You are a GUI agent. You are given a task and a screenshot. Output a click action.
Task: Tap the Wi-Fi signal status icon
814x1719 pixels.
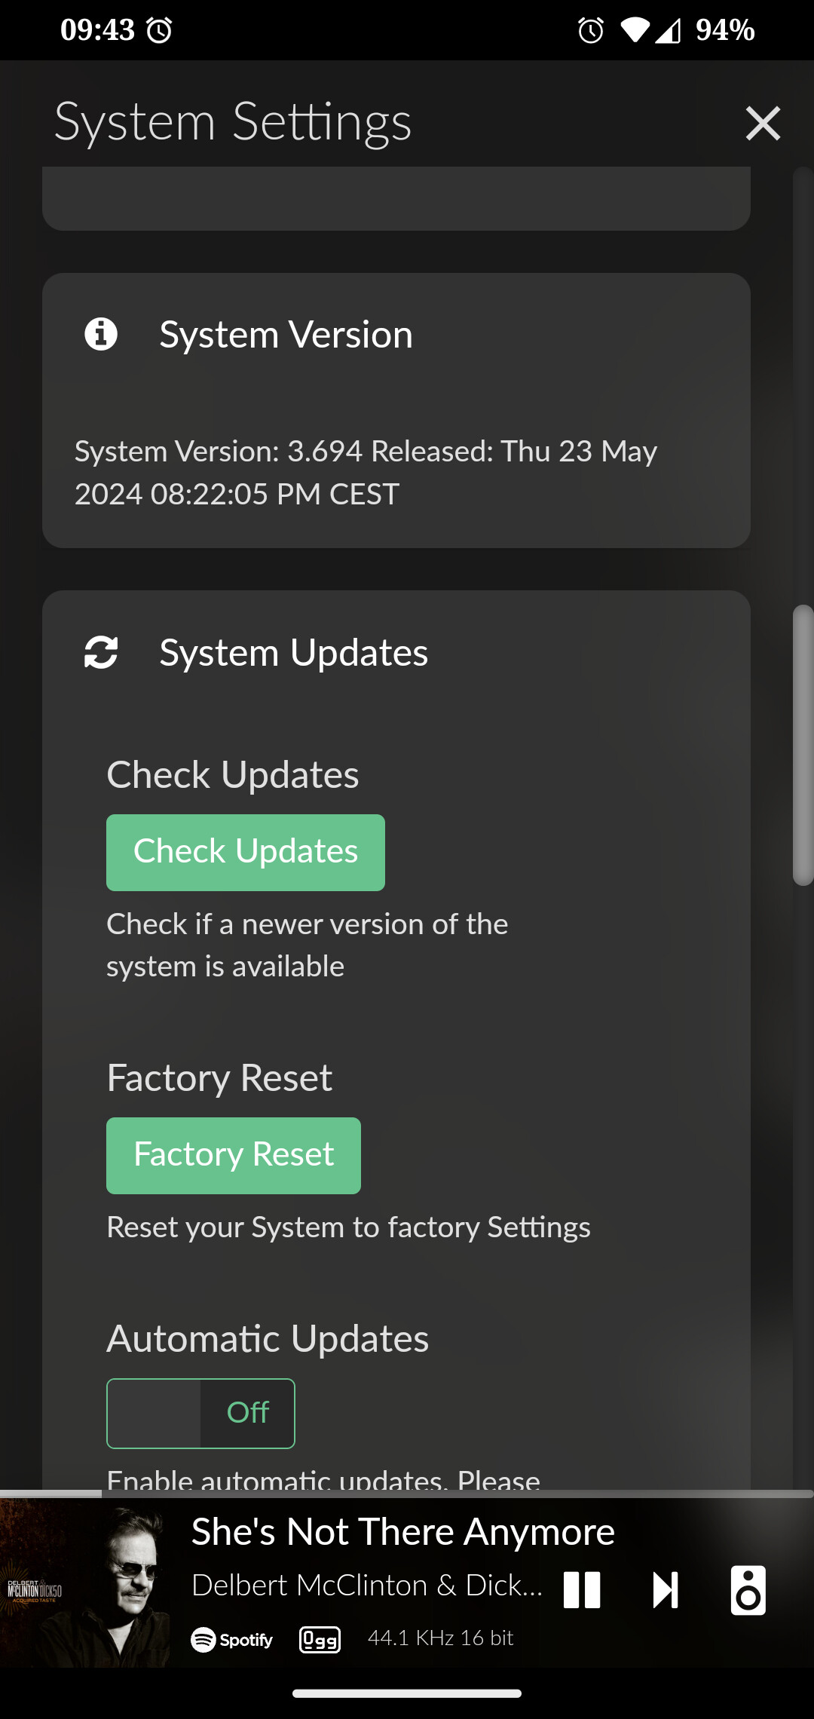point(635,30)
